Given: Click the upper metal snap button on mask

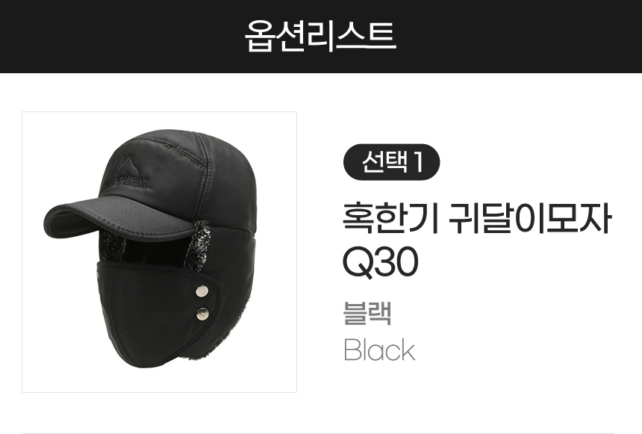Looking at the screenshot, I should [x=202, y=291].
